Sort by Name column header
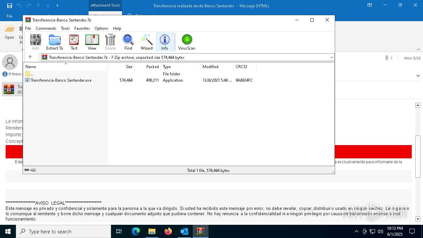 pyautogui.click(x=66, y=67)
